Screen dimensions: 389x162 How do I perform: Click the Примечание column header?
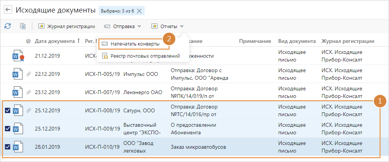255,41
